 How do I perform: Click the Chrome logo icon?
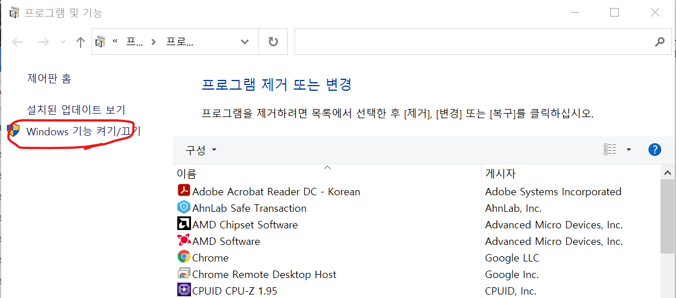tap(184, 257)
